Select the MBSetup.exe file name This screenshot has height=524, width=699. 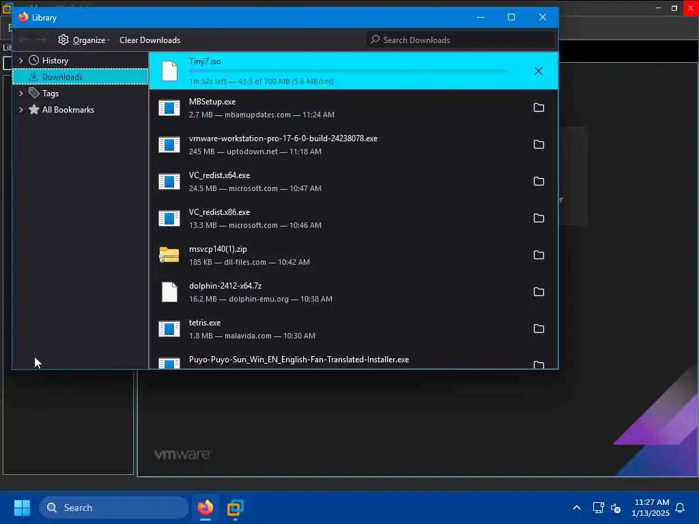point(212,102)
